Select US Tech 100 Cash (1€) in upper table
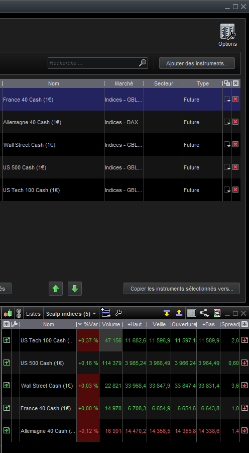The height and width of the screenshot is (453, 249). tap(31, 190)
